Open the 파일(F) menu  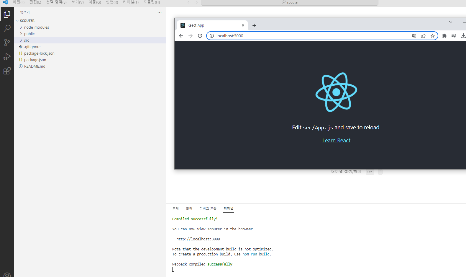(19, 2)
